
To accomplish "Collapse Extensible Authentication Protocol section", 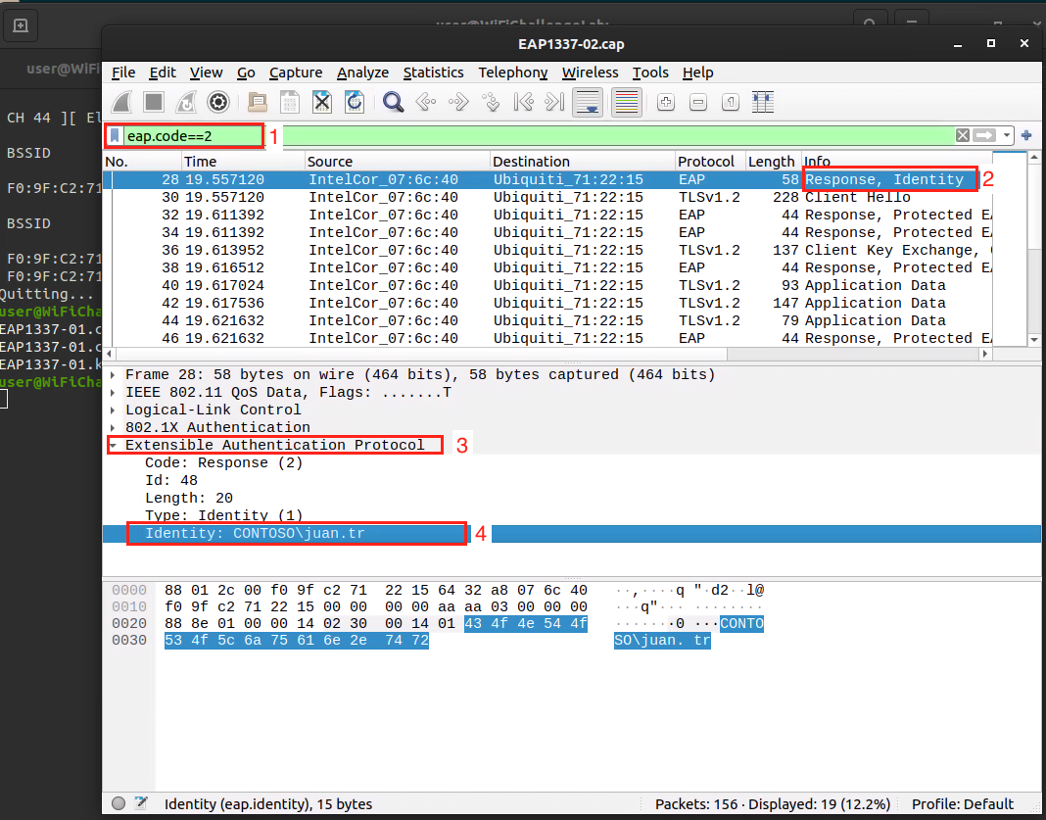I will click(x=114, y=445).
